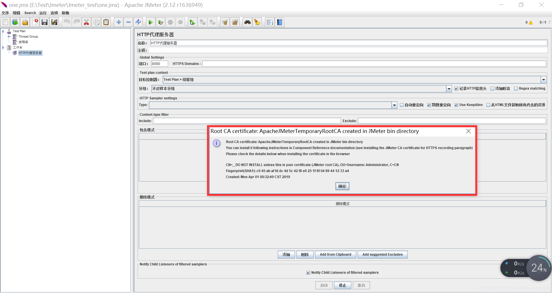
Task: Click the Expand all plus icon
Action: (118, 22)
